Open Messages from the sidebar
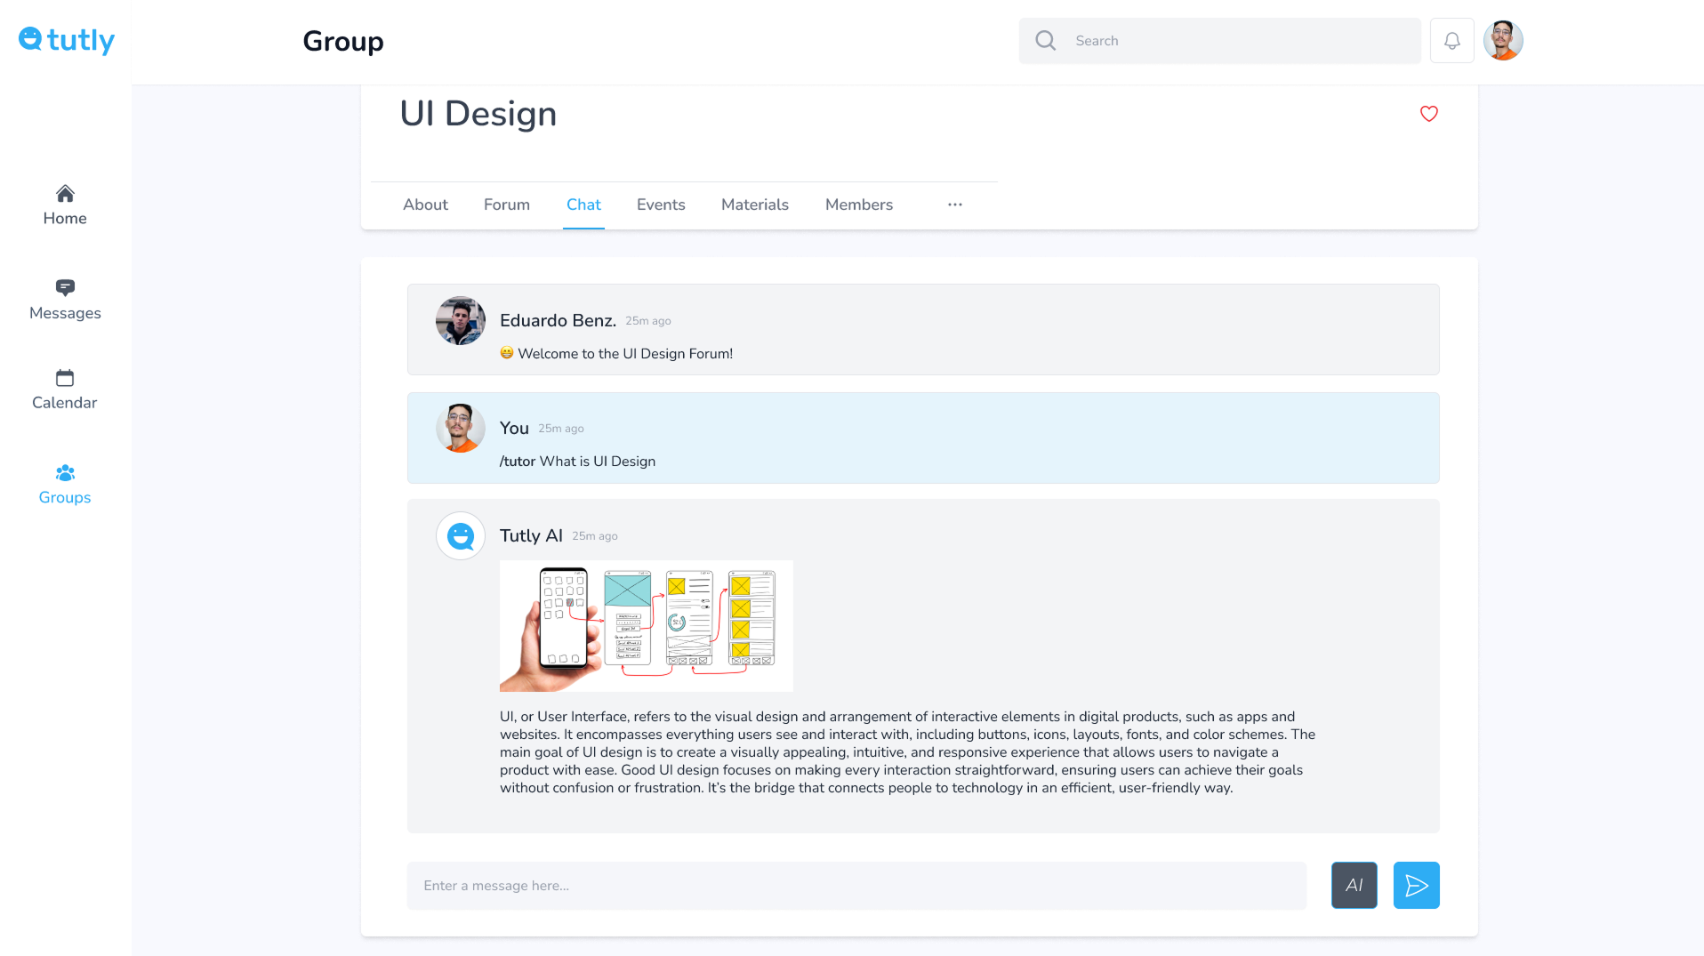The image size is (1704, 956). point(65,300)
